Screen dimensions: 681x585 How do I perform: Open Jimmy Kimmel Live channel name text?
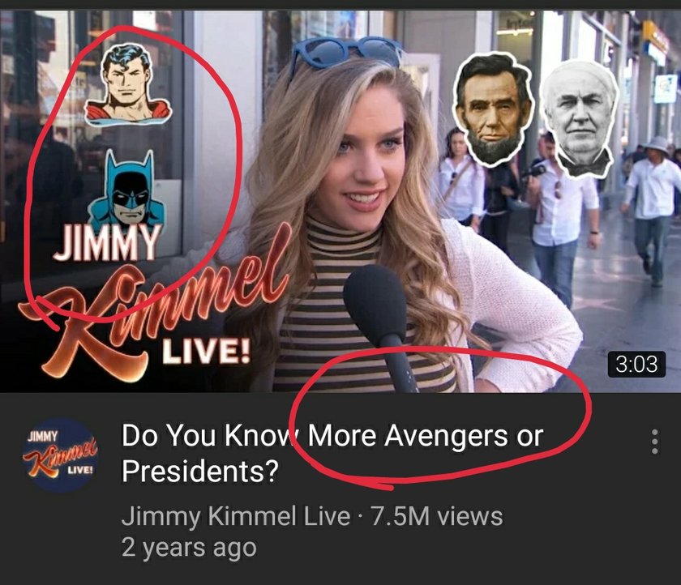pos(236,516)
